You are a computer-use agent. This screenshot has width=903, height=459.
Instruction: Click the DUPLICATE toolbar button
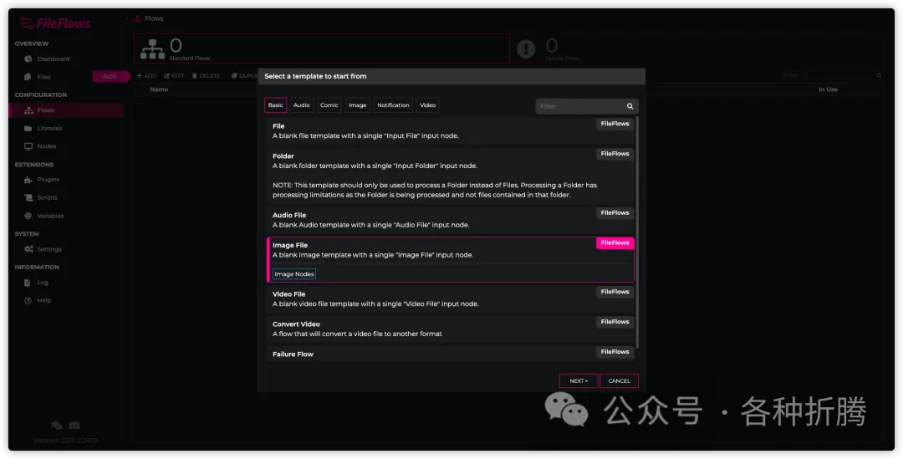[x=244, y=75]
